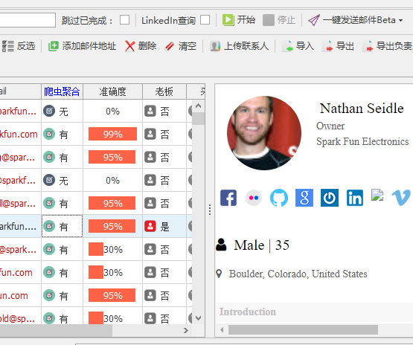Toggle the 跳过已完成 checkbox
413x345 pixels.
point(124,20)
